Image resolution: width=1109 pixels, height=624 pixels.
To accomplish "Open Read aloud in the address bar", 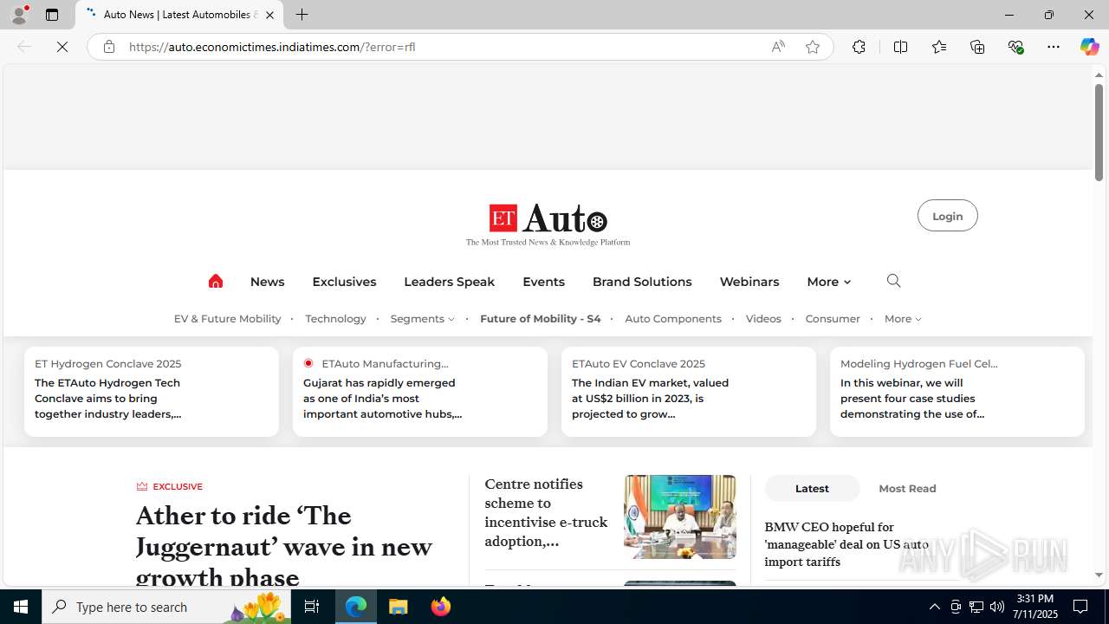I will point(778,47).
